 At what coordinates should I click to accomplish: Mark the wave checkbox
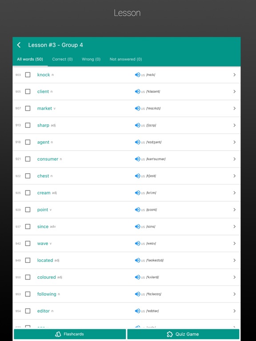(28, 243)
